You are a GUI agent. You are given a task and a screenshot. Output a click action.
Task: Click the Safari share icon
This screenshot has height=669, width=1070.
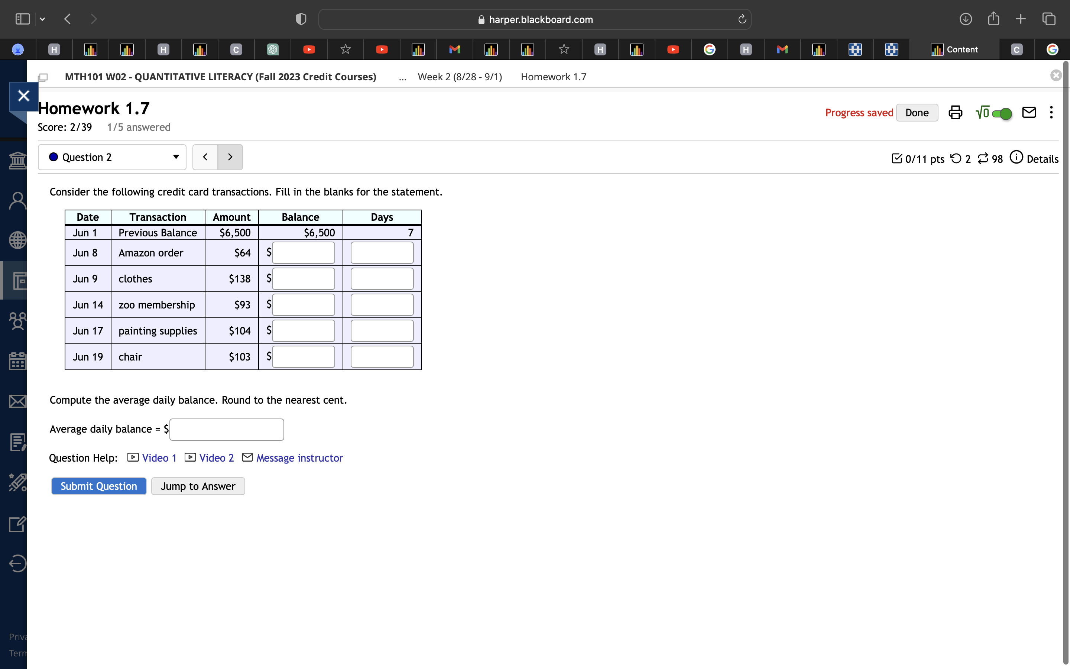(x=993, y=19)
